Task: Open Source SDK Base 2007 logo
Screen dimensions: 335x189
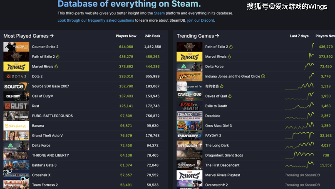Action: pyautogui.click(x=16, y=86)
